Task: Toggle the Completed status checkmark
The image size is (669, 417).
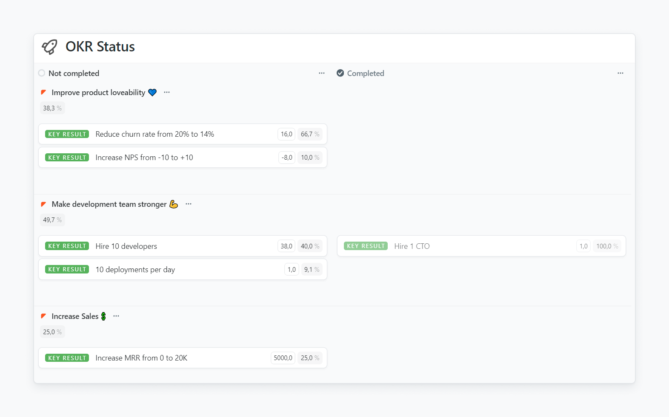Action: pyautogui.click(x=340, y=73)
